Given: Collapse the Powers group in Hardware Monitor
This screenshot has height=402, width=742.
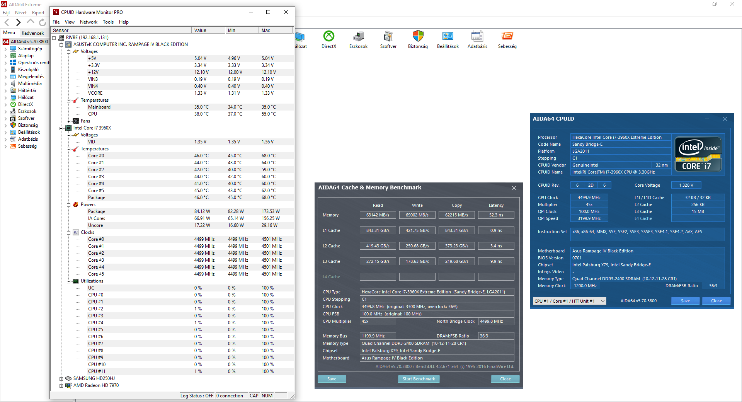Looking at the screenshot, I should [x=68, y=204].
